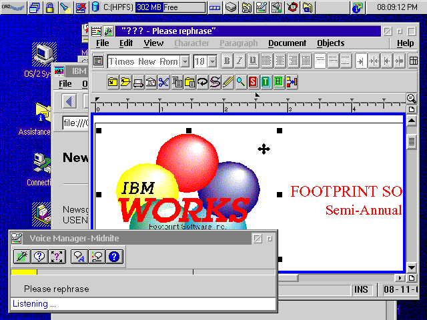
Task: Click the Voice Manager yellow audio level bar
Action: [x=24, y=272]
